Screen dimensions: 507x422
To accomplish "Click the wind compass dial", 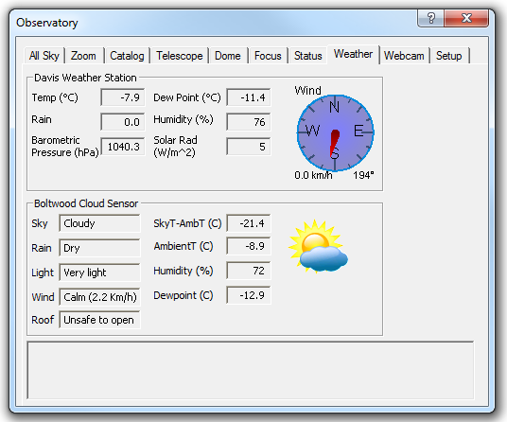I will [335, 132].
